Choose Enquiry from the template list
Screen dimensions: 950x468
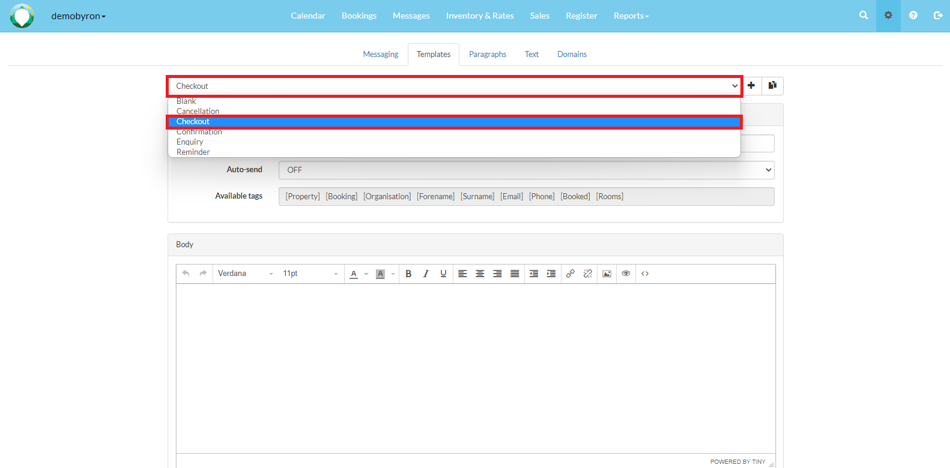(x=454, y=142)
